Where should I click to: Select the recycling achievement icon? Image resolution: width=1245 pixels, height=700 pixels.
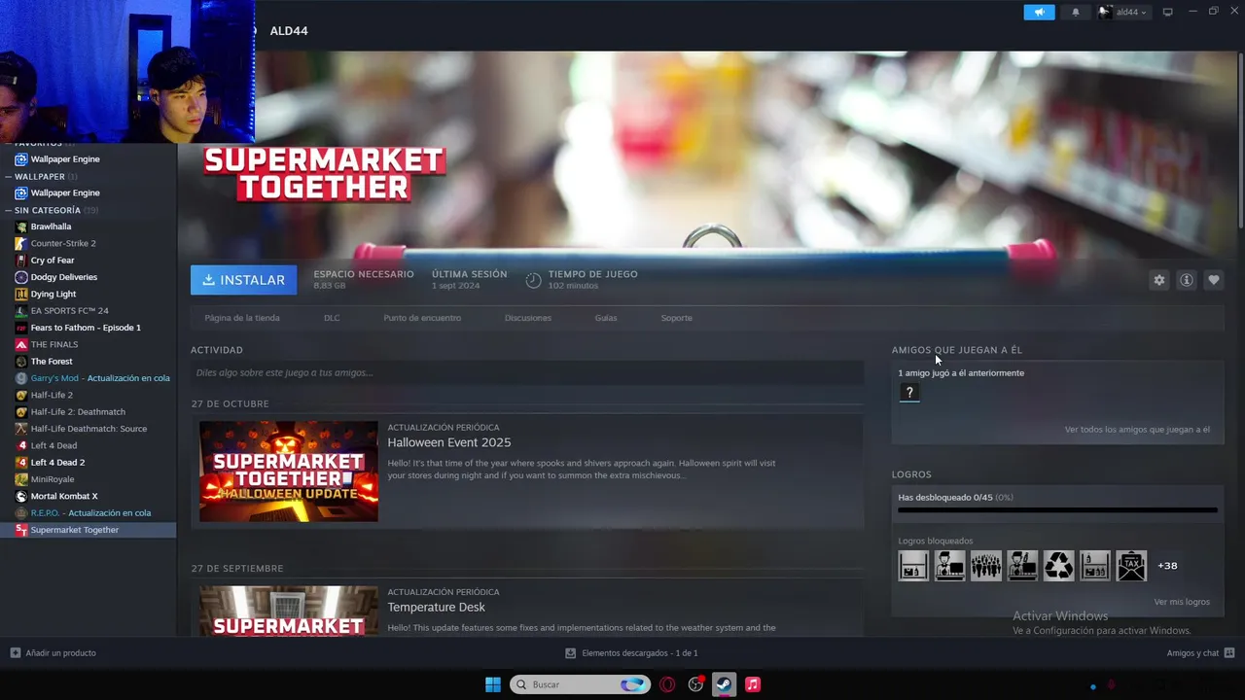pos(1058,566)
